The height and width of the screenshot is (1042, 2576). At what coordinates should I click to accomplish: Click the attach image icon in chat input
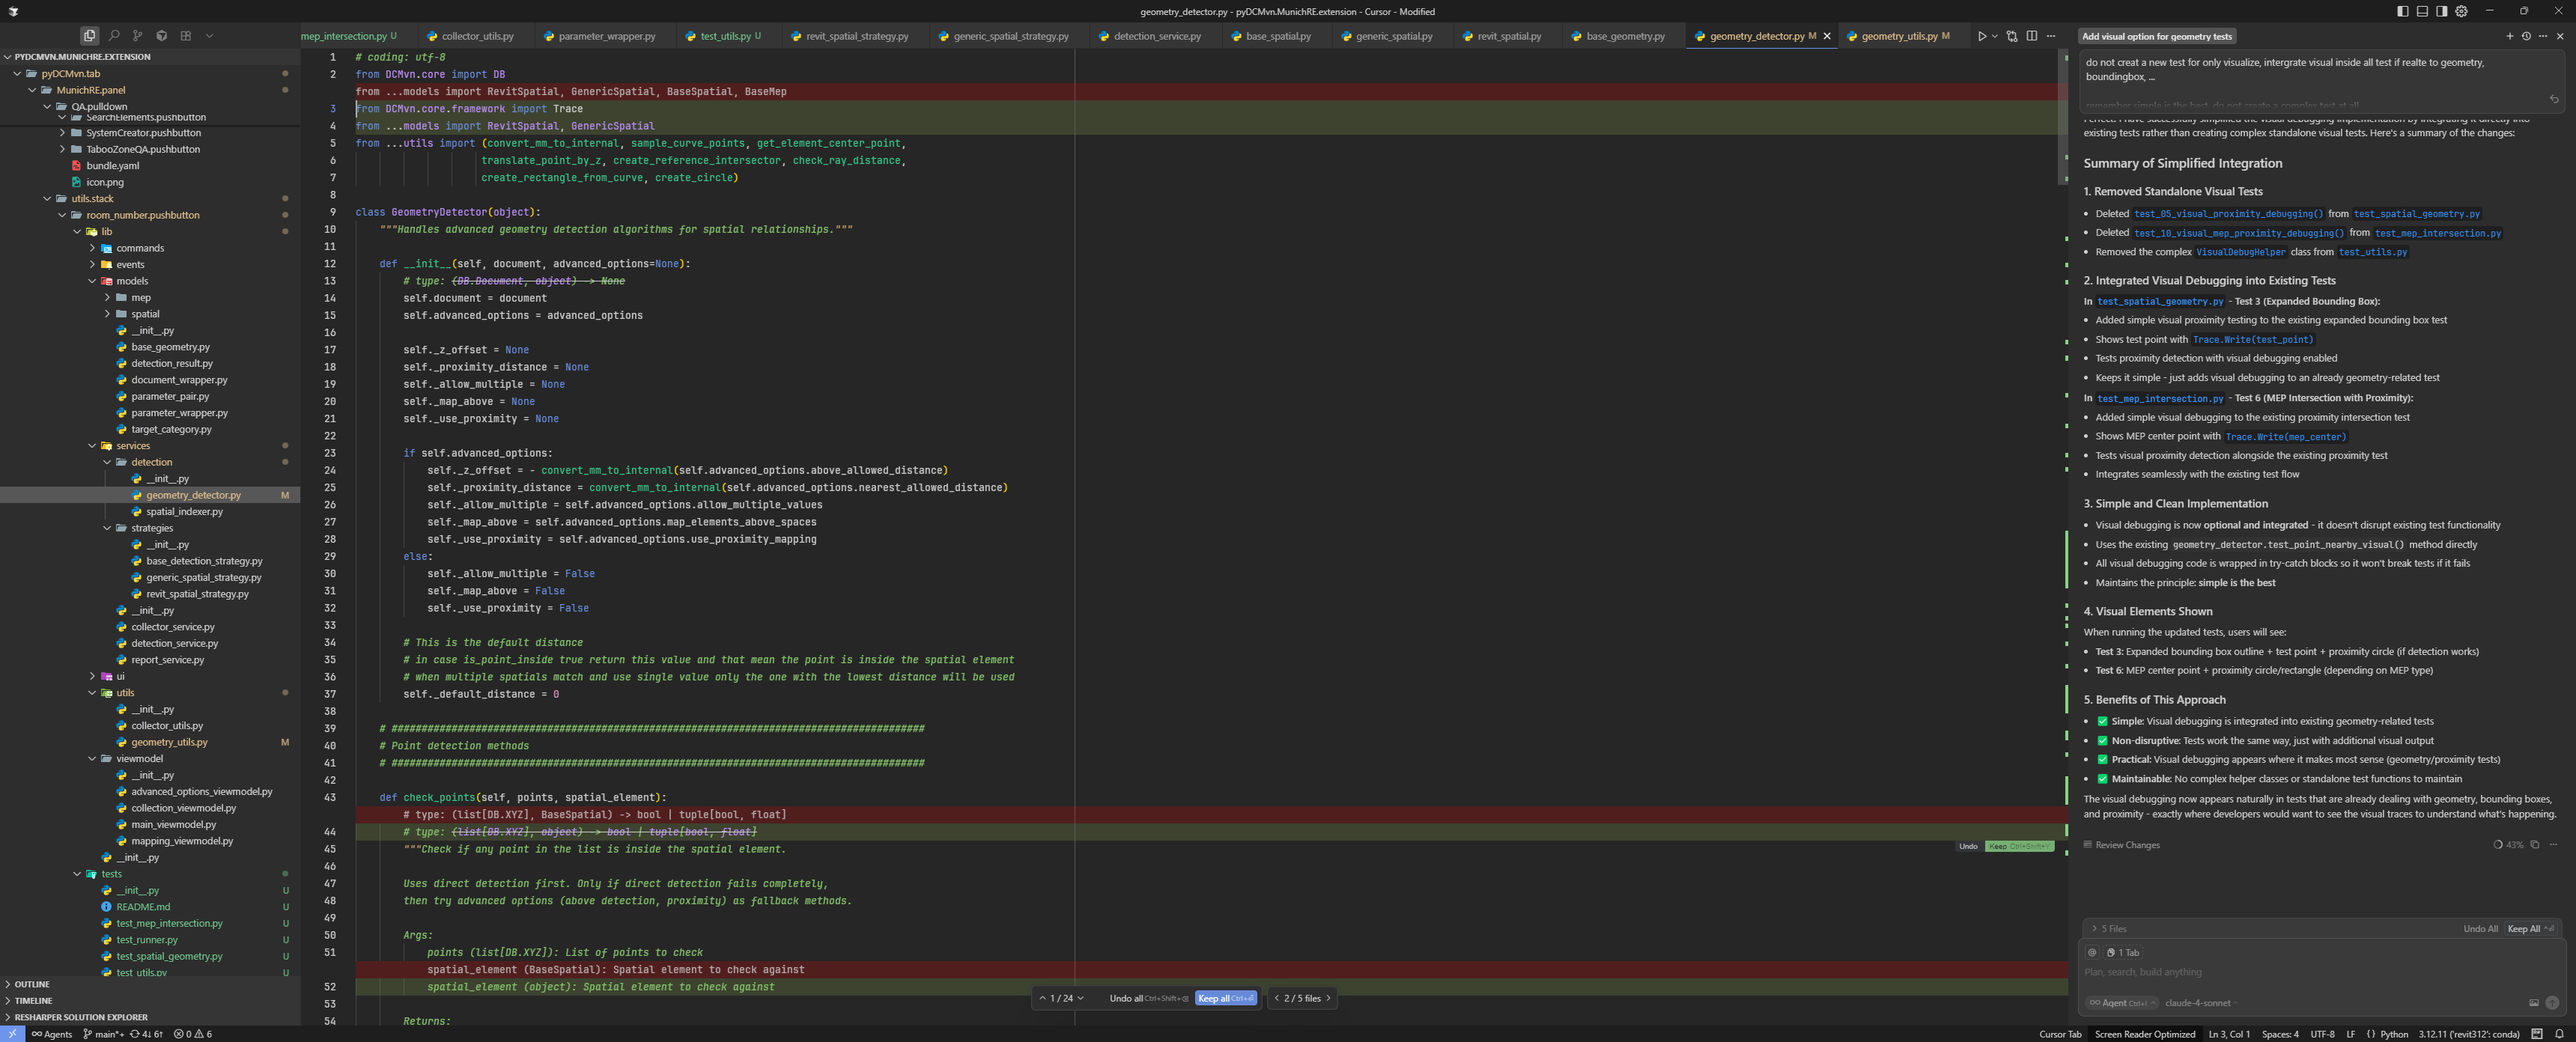tap(2533, 1002)
